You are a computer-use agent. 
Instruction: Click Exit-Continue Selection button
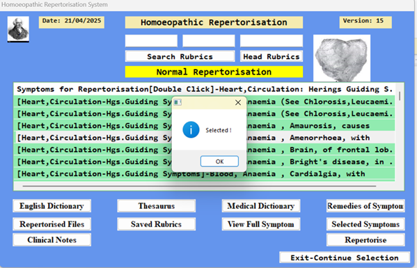tap(345, 258)
